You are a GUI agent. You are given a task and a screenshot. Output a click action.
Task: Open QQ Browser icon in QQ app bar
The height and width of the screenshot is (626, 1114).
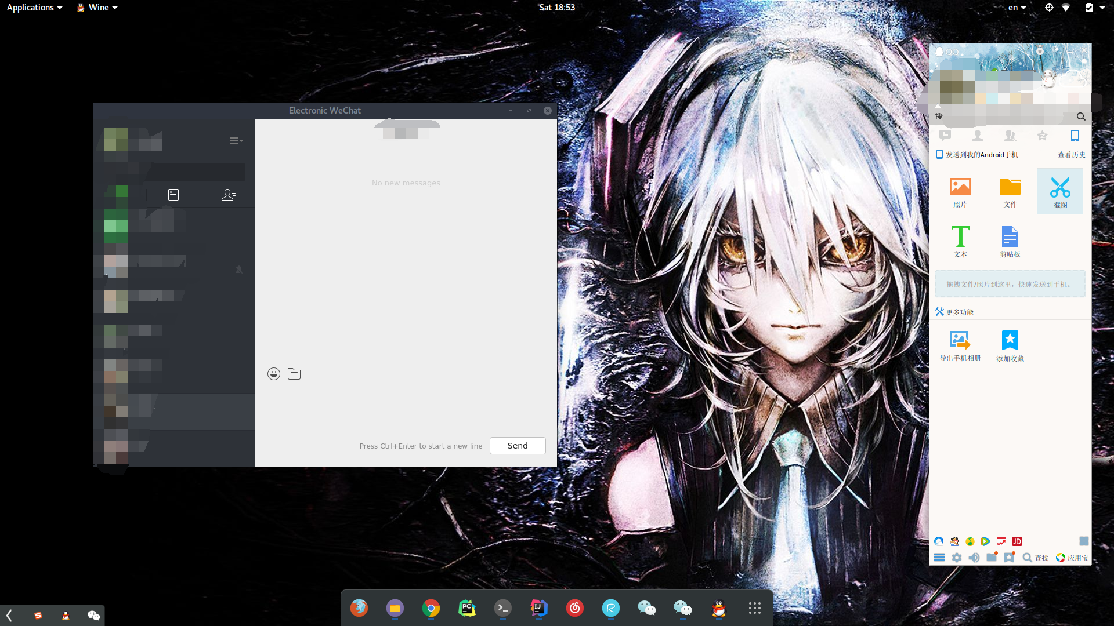[x=939, y=541]
